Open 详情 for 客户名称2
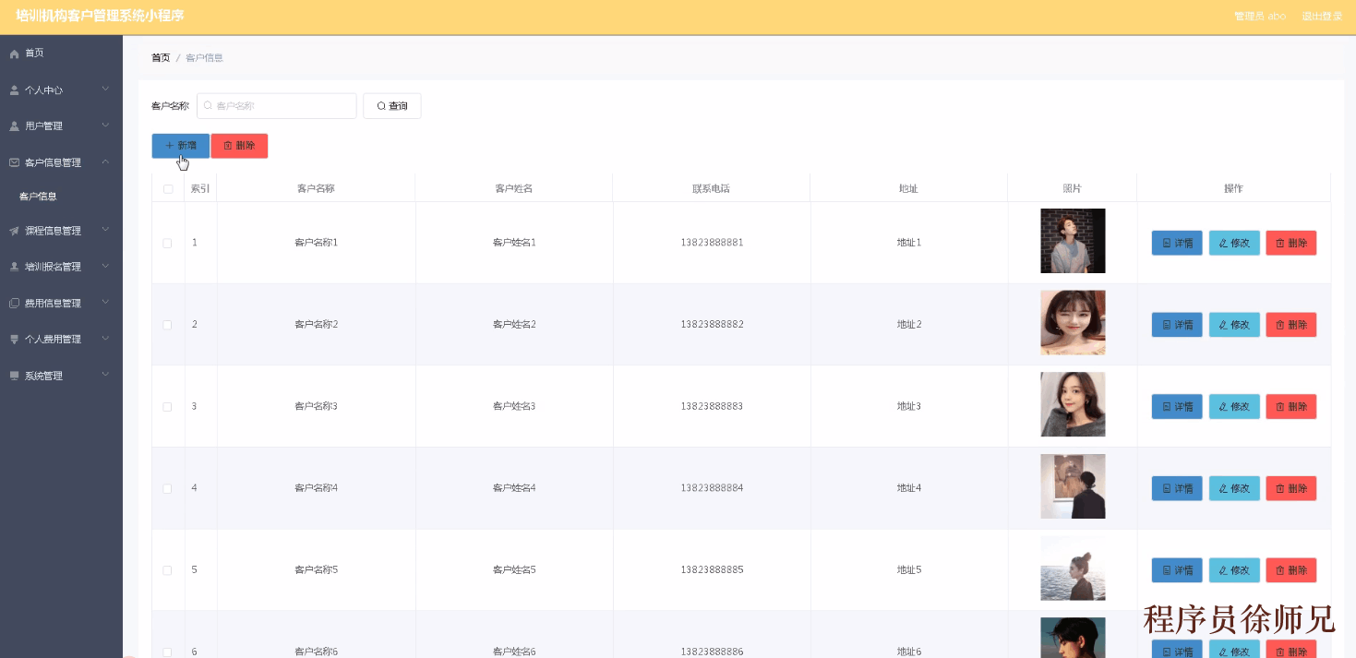 1177,325
